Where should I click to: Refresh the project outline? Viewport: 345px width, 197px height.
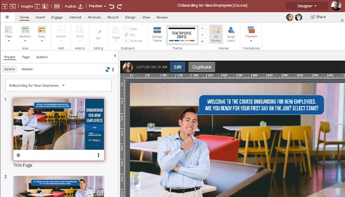pos(107,69)
